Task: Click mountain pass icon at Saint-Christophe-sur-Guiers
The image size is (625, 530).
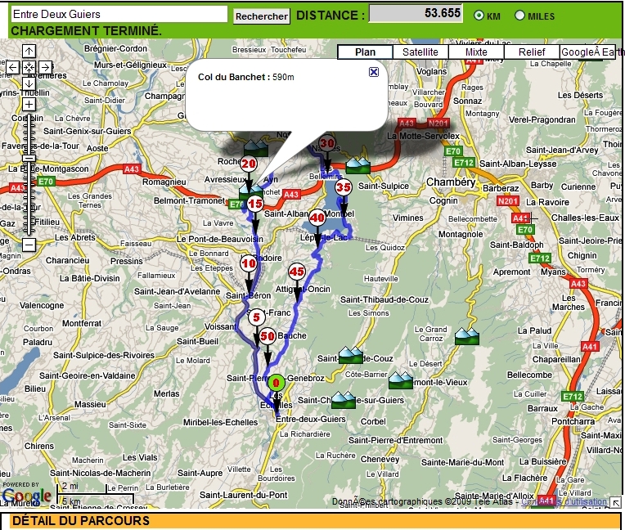Action: pos(344,400)
